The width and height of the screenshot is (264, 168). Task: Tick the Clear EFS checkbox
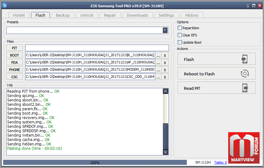click(180, 35)
